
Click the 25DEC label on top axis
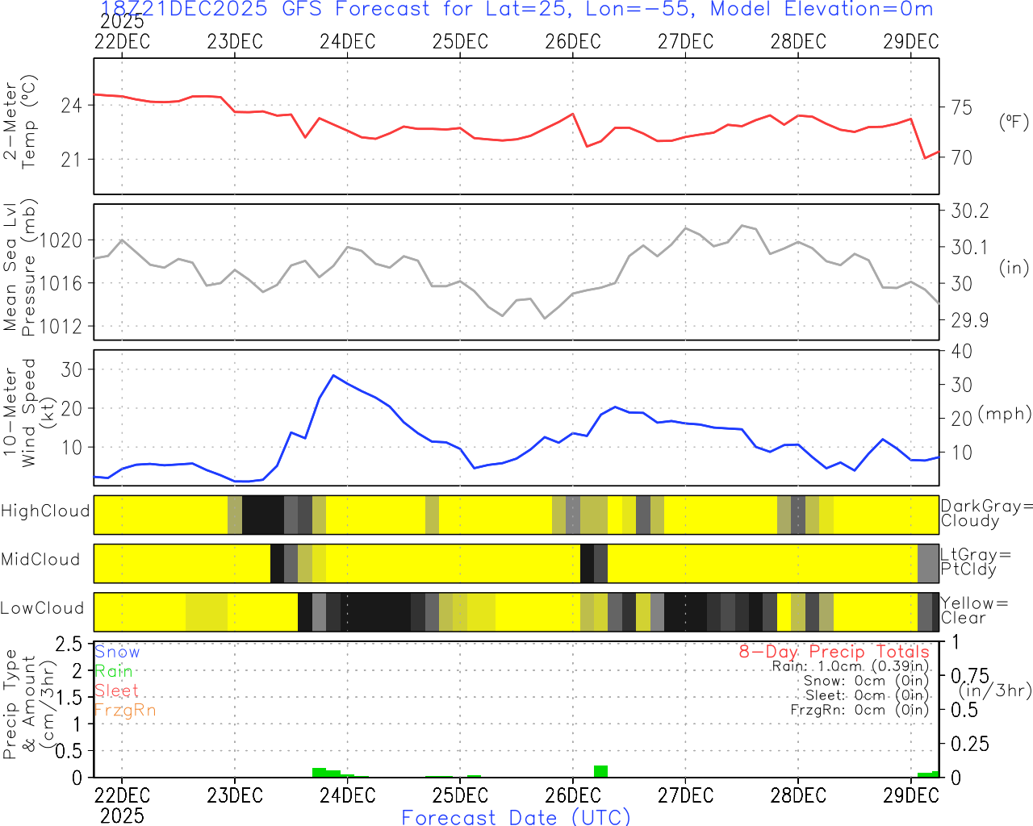(x=460, y=42)
